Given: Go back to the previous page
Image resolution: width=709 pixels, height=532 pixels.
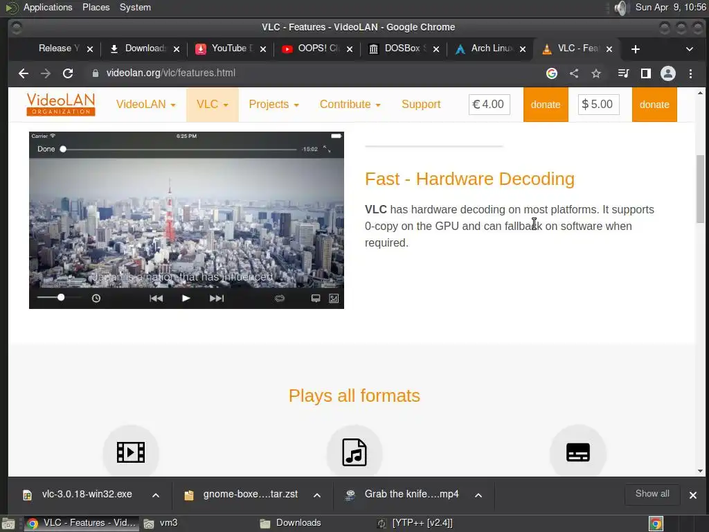Looking at the screenshot, I should tap(24, 73).
